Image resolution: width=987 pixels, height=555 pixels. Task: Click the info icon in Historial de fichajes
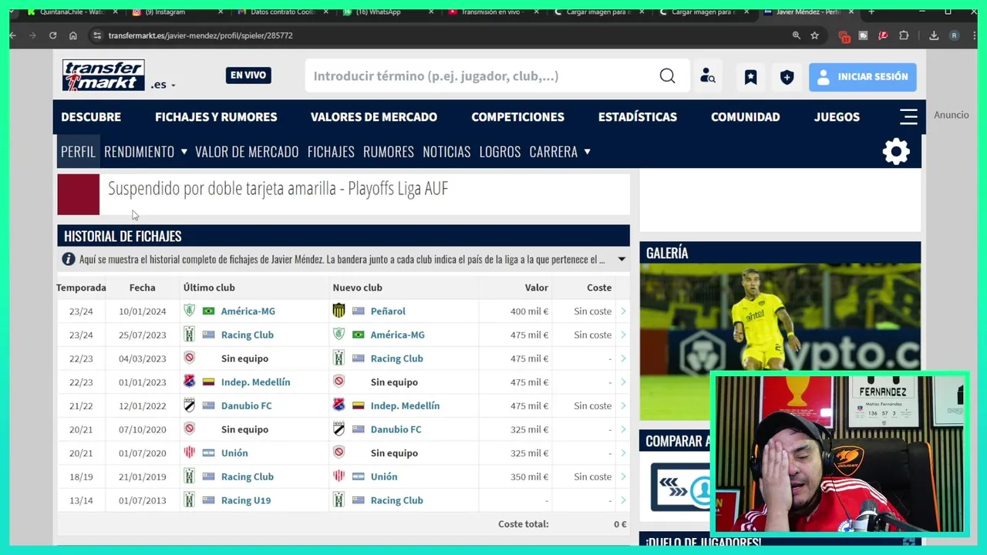69,259
